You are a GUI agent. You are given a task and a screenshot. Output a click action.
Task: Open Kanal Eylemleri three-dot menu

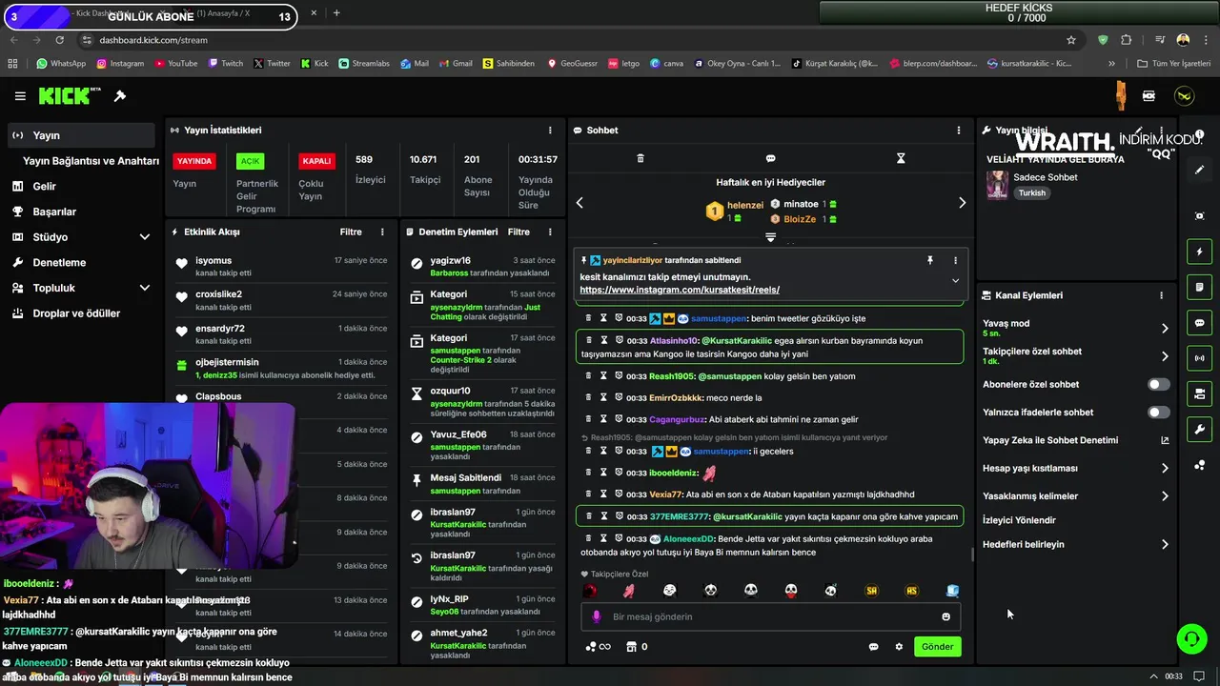(x=1161, y=295)
